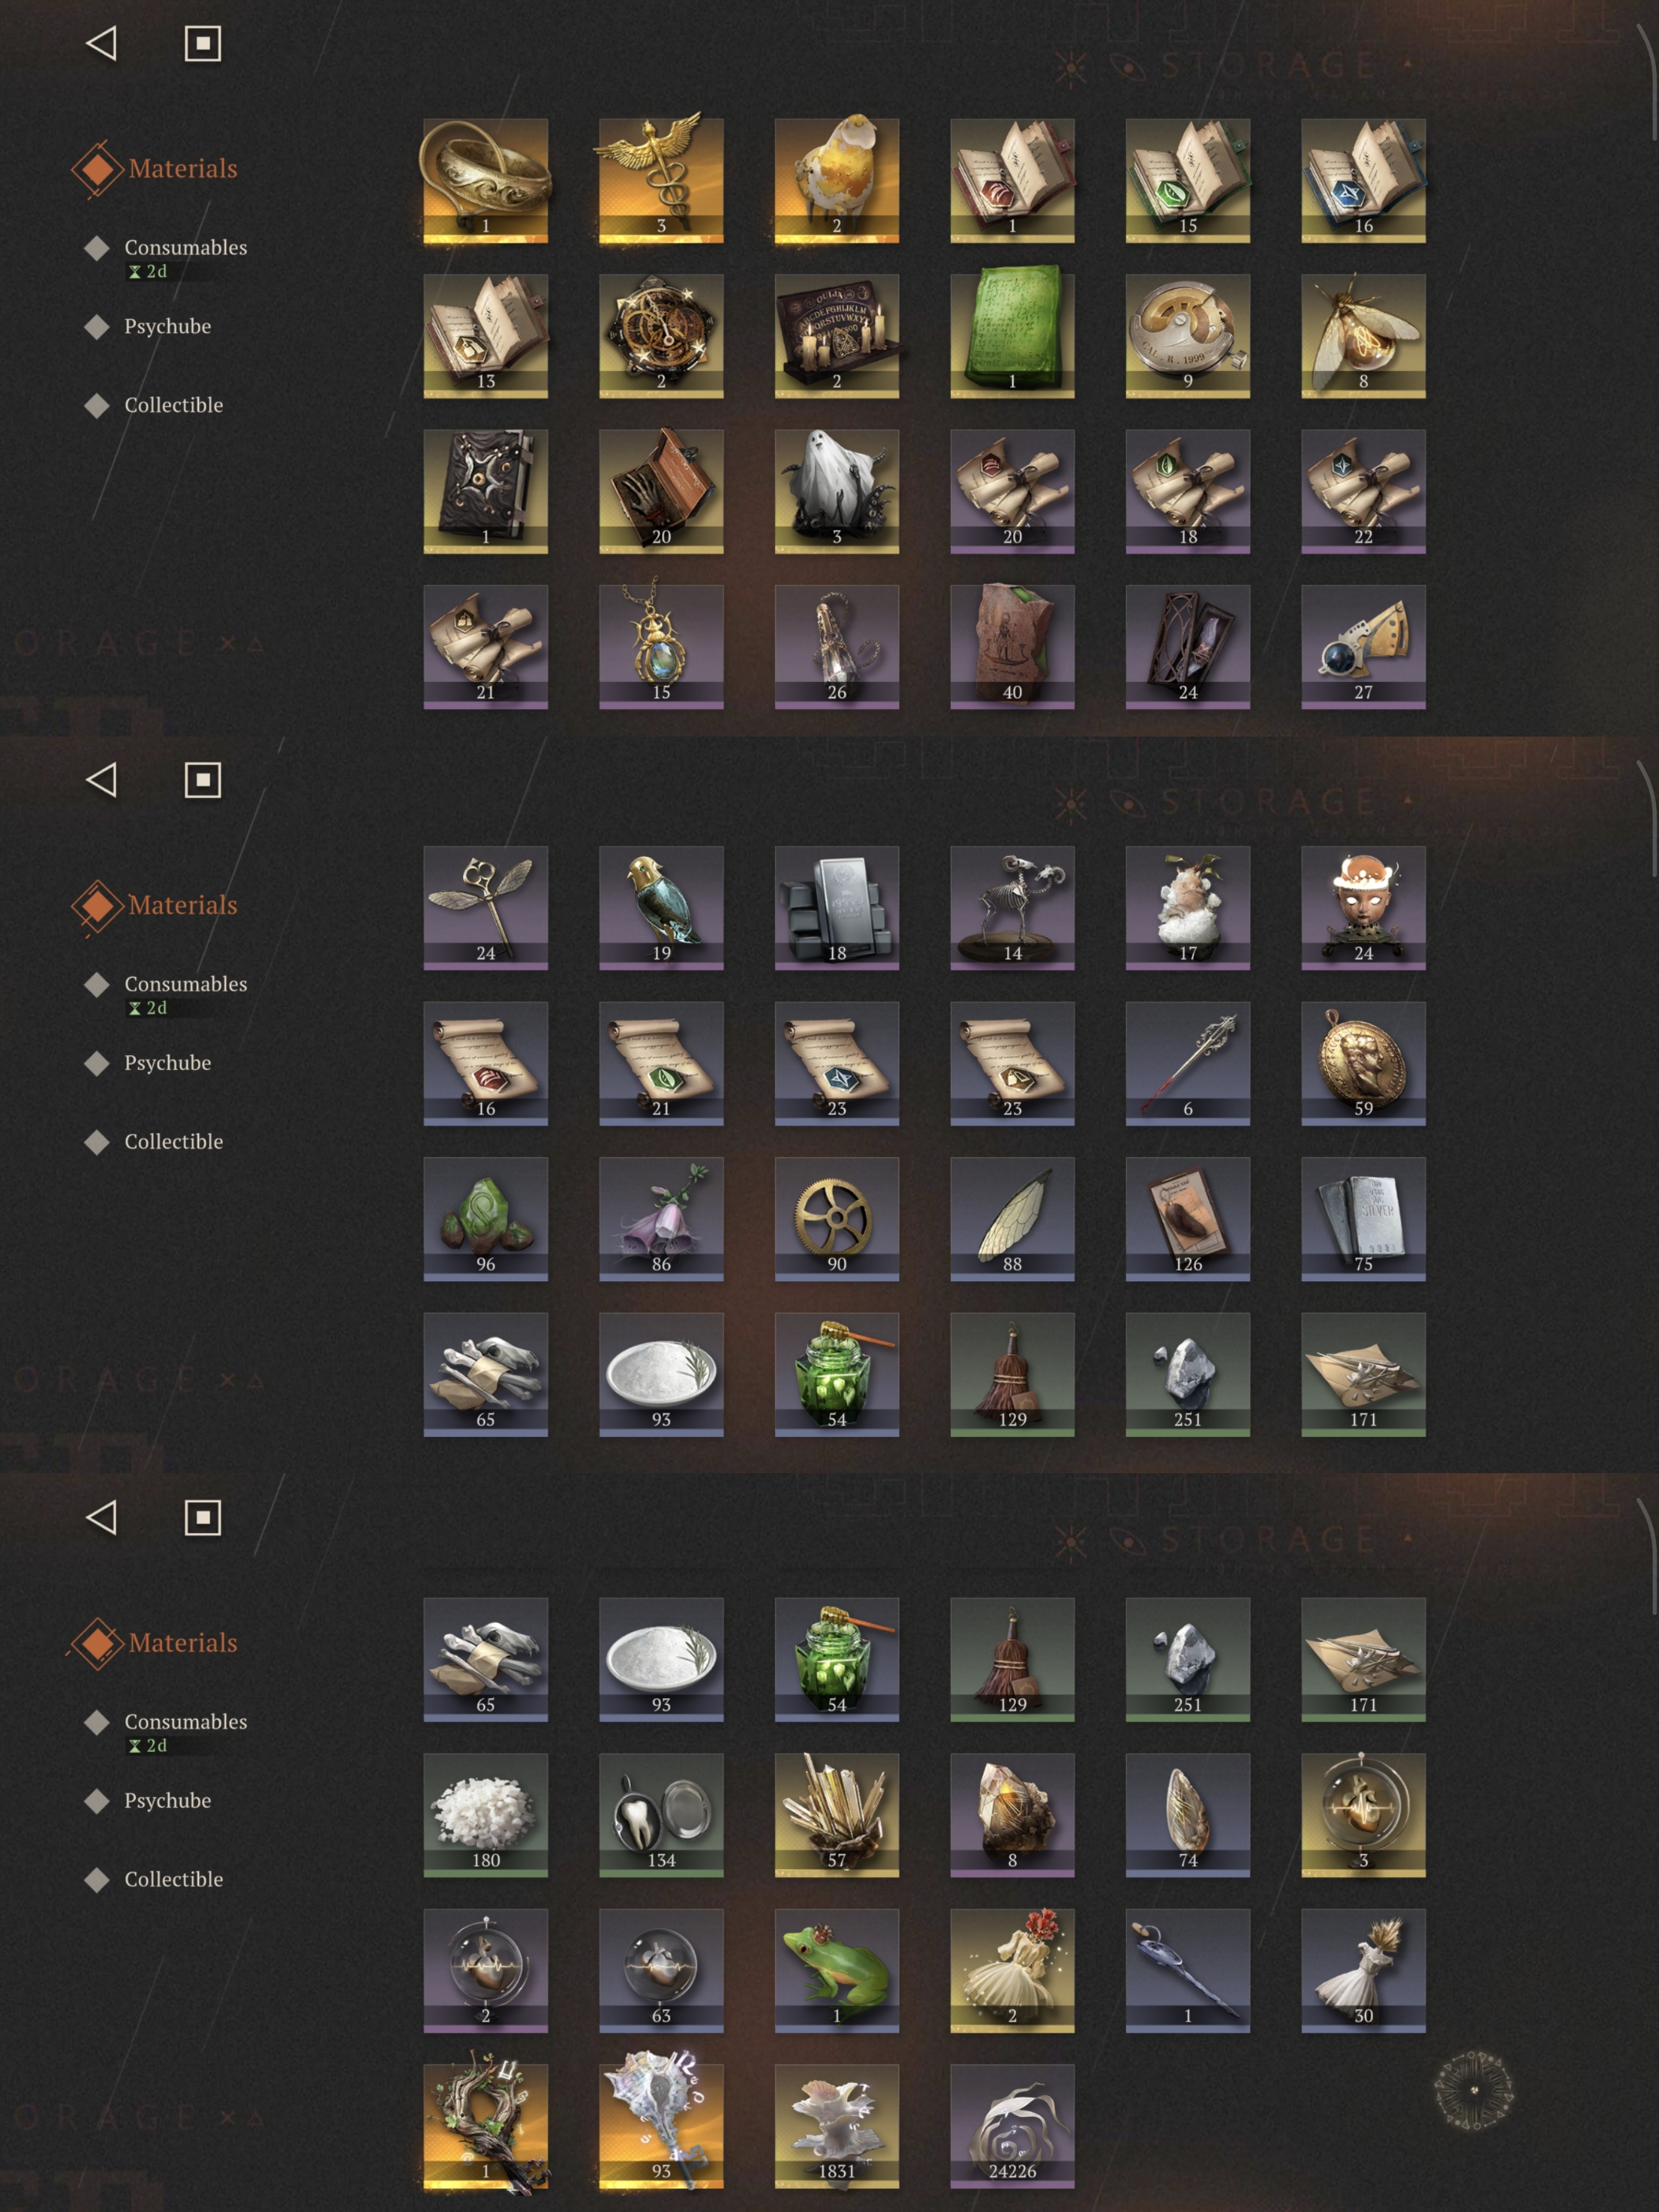This screenshot has width=1659, height=2212.
Task: Select the green tablet item
Action: (1012, 336)
